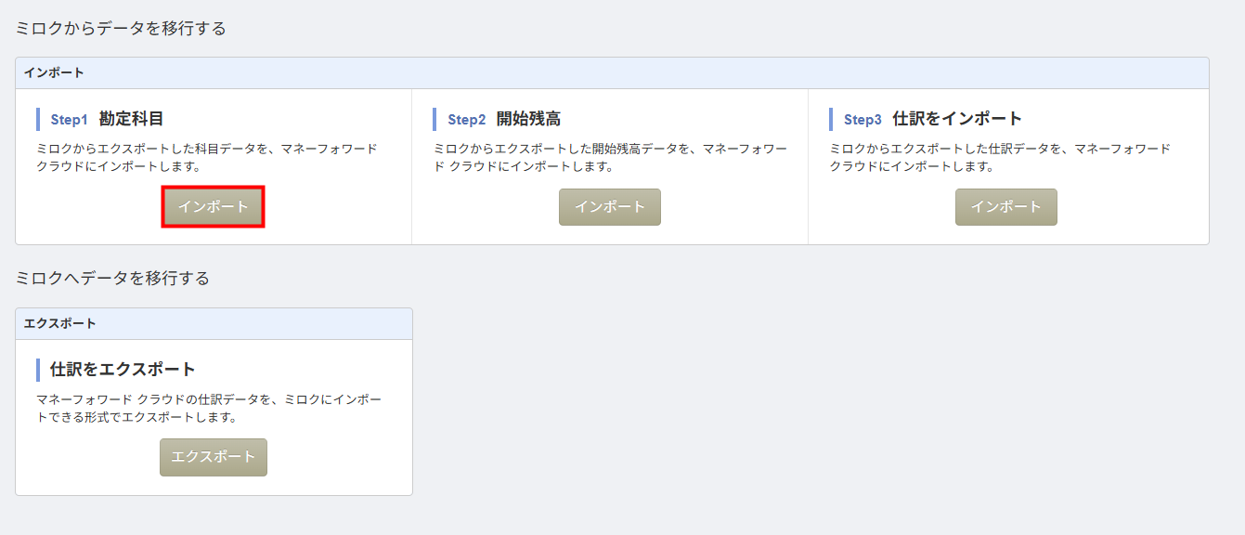
Task: Click the 仕訳をエクスポート title
Action: point(123,370)
